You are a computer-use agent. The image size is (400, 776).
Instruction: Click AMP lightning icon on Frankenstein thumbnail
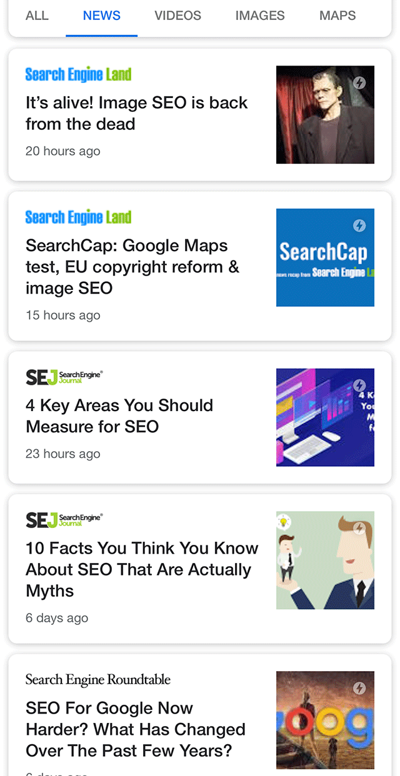coord(359,83)
